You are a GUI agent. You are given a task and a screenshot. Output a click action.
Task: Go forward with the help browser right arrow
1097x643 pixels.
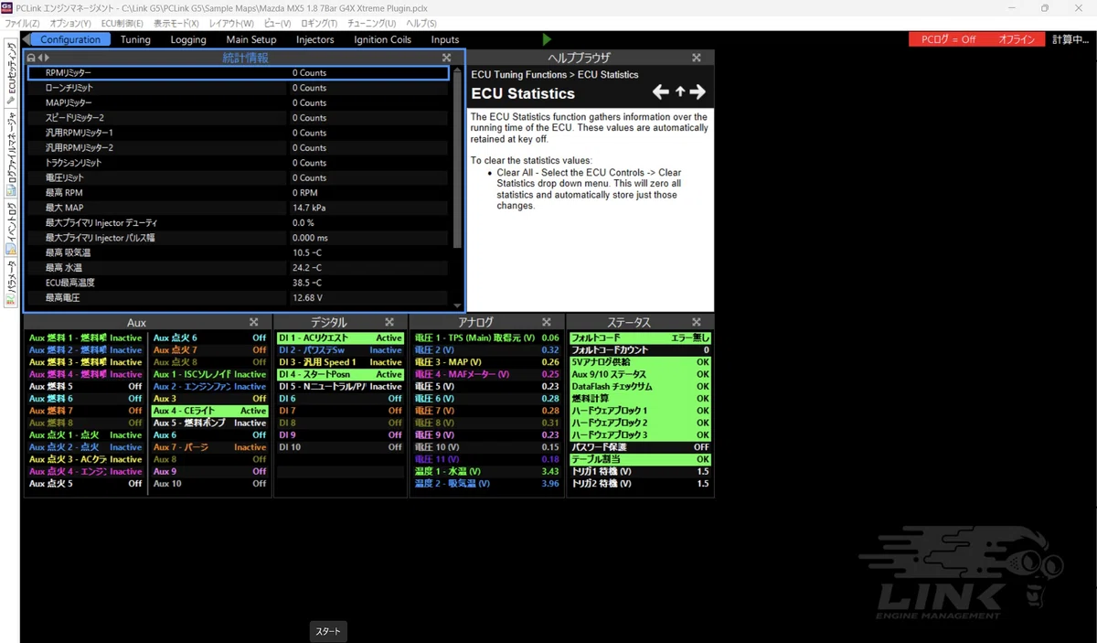[x=698, y=92]
